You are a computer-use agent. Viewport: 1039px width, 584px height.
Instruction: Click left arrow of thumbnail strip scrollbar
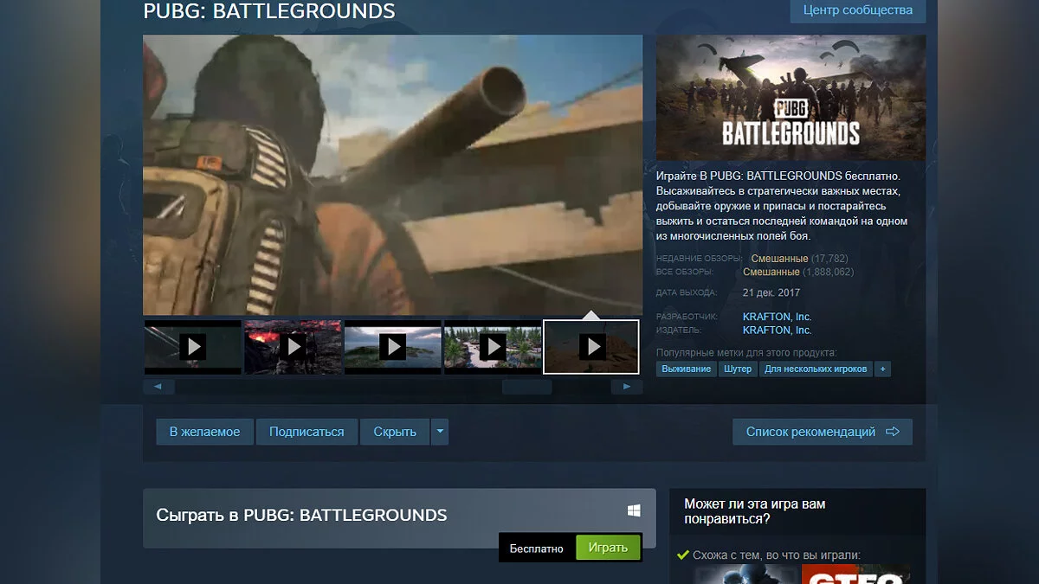[x=158, y=387]
